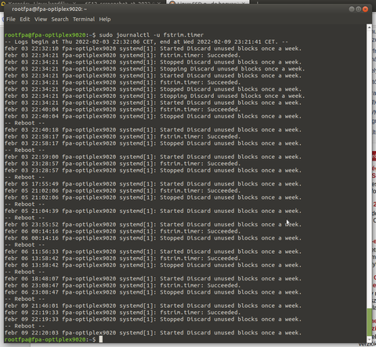
Task: Click the log line at febr 05 21:04:39
Action: coord(153,211)
